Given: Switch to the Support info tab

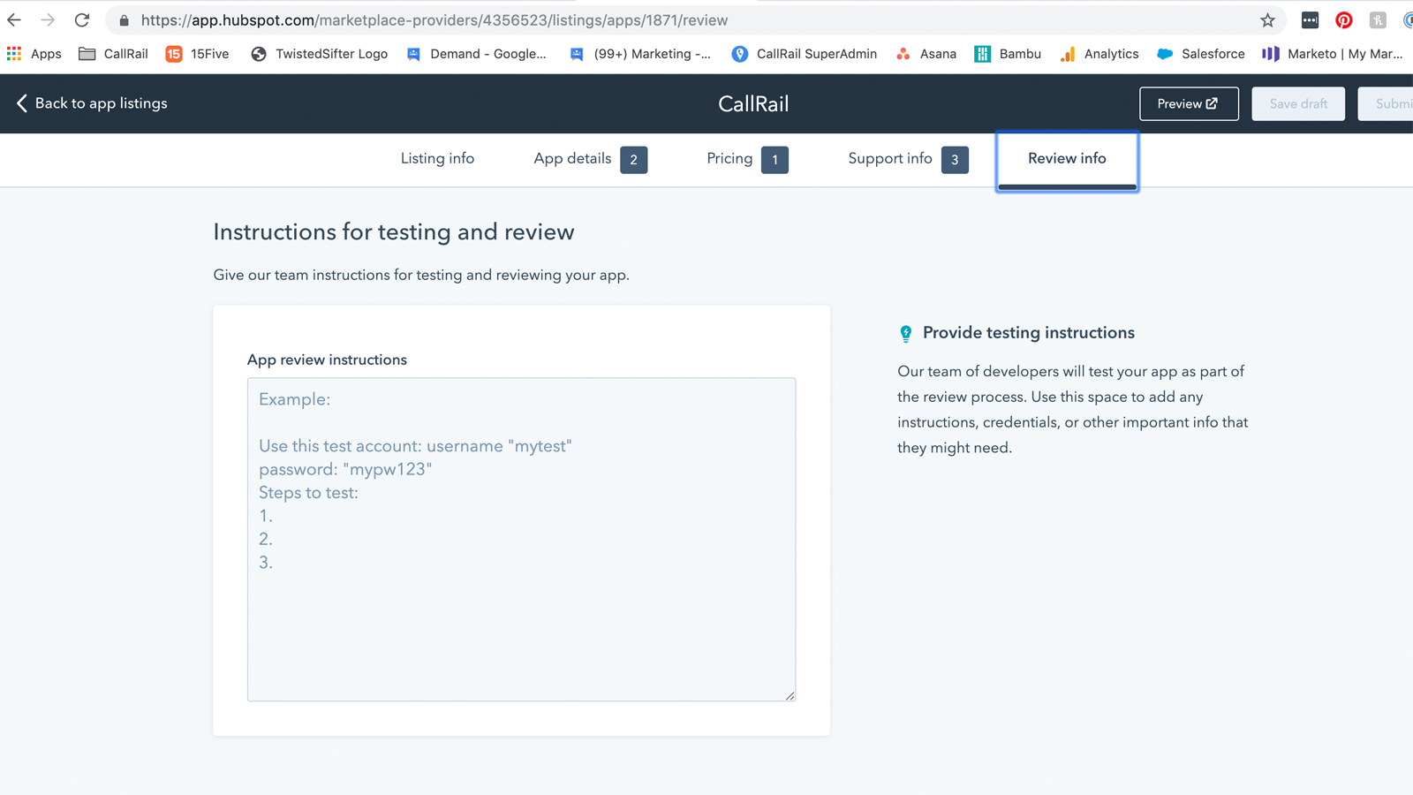Looking at the screenshot, I should coord(889,159).
